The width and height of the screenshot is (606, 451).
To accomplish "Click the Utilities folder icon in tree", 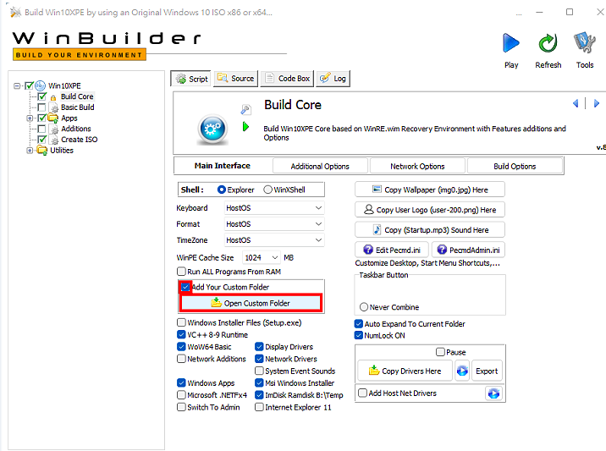I will pos(41,151).
